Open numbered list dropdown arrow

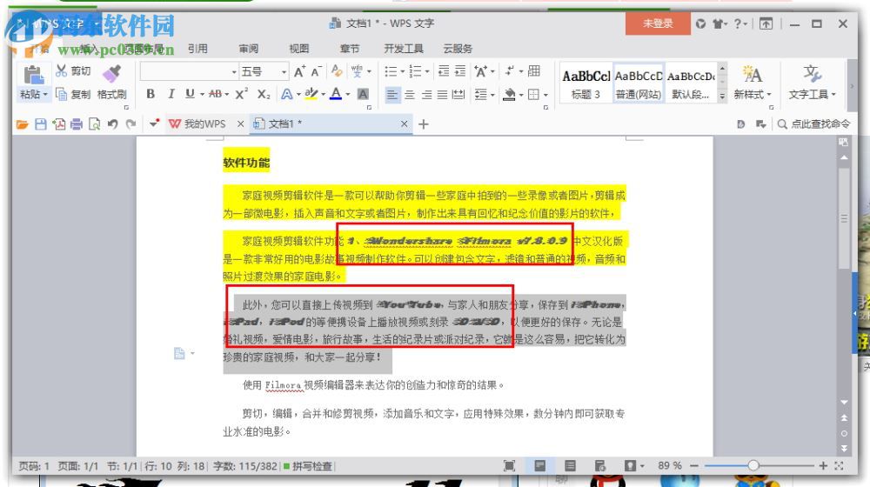pyautogui.click(x=426, y=71)
